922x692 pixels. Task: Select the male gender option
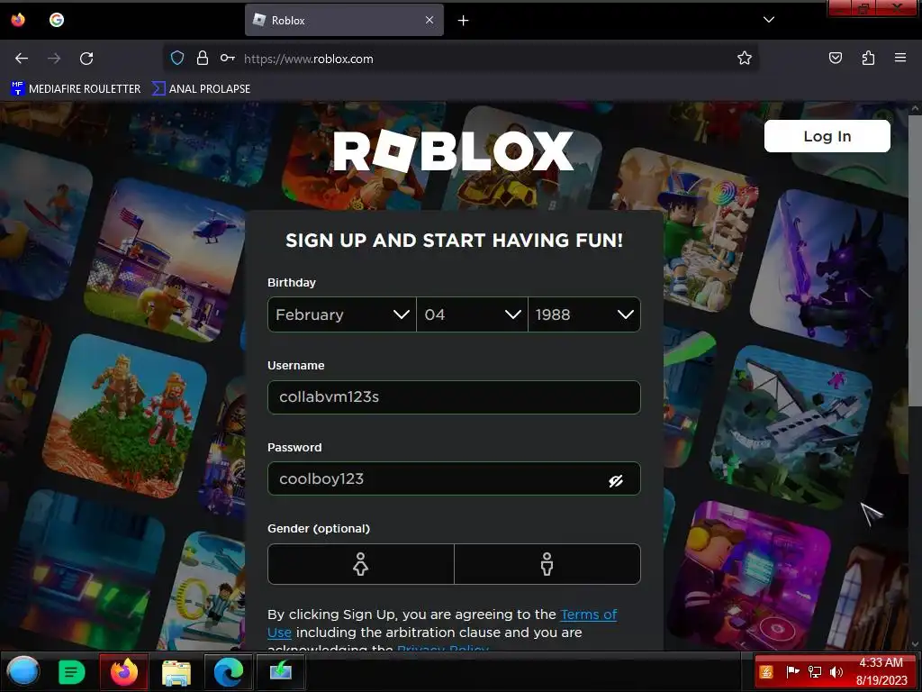pyautogui.click(x=547, y=564)
